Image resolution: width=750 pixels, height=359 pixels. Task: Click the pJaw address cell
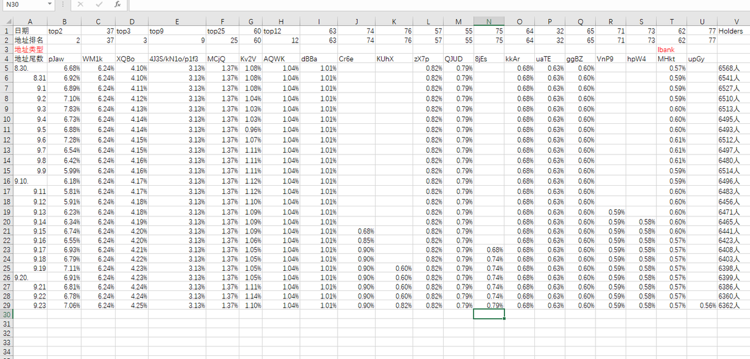64,58
